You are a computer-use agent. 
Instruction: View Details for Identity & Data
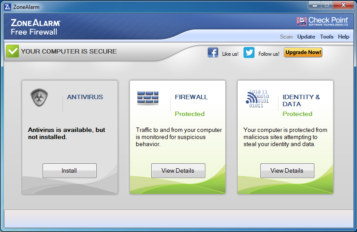click(287, 170)
